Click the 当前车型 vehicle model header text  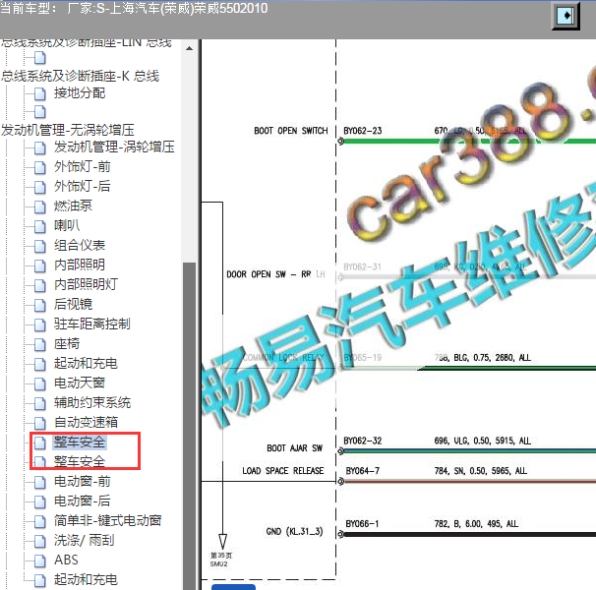(134, 8)
